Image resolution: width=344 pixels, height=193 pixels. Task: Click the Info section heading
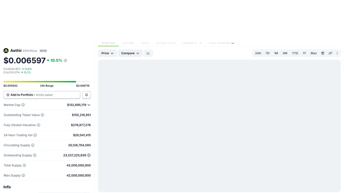(x=7, y=187)
